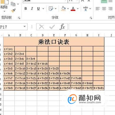Click the Insert Function fx icon
Viewport: 115px width, 115px height.
[x=62, y=27]
